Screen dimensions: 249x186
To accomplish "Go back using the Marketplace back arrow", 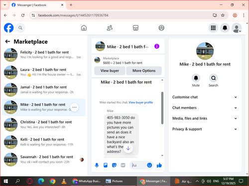I will (7, 42).
